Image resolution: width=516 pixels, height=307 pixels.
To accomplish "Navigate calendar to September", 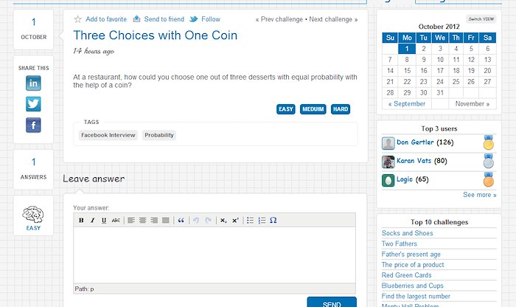I will pos(407,104).
